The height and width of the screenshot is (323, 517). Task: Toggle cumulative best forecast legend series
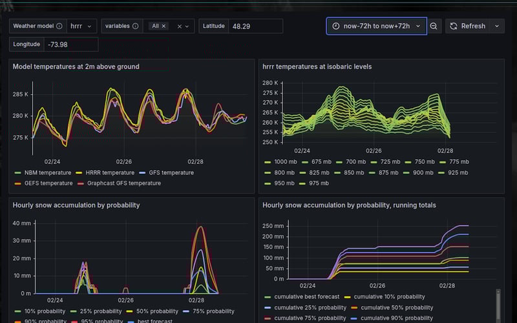pos(306,297)
